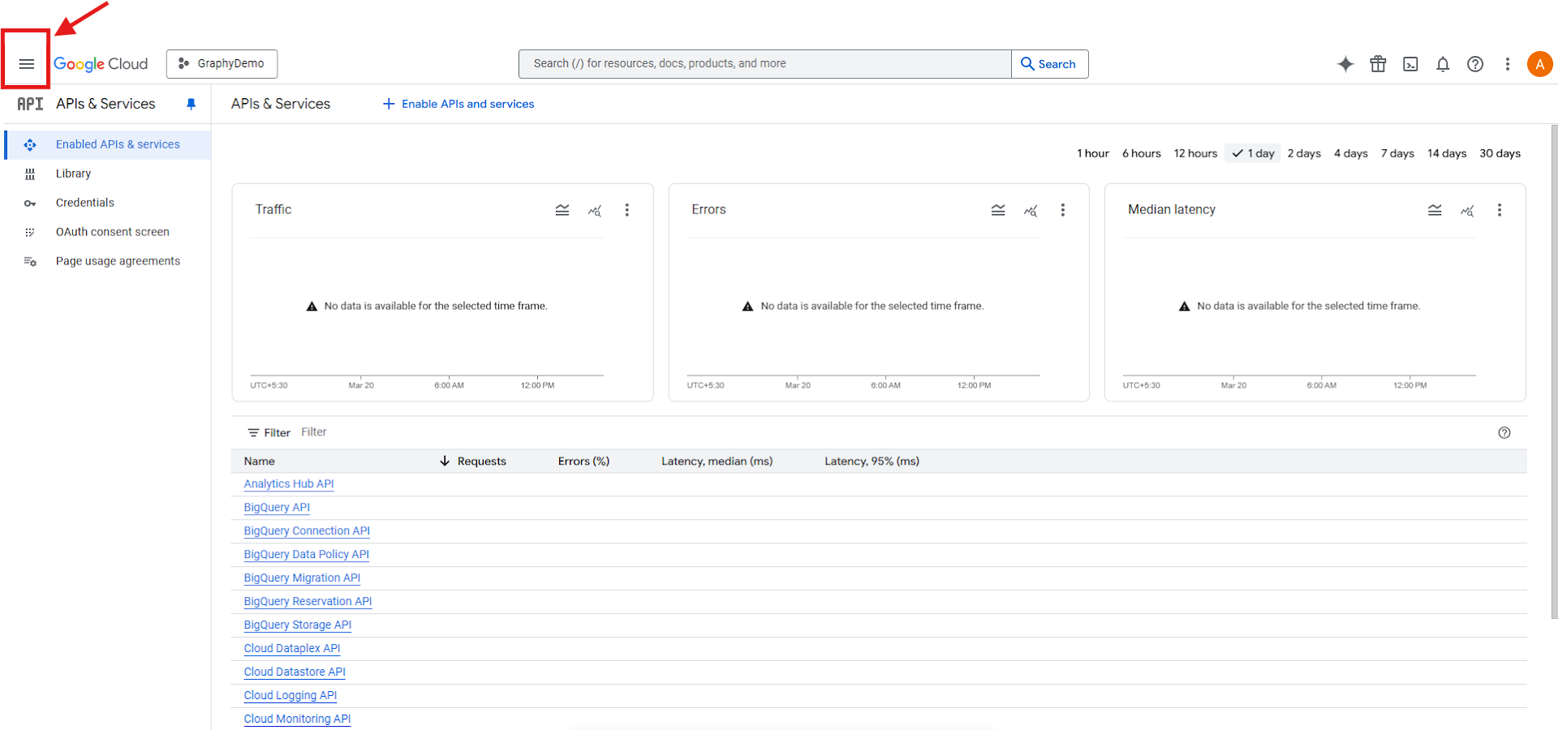Viewport: 1558px width, 730px height.
Task: Toggle legend on Median latency chart
Action: coord(1435,210)
